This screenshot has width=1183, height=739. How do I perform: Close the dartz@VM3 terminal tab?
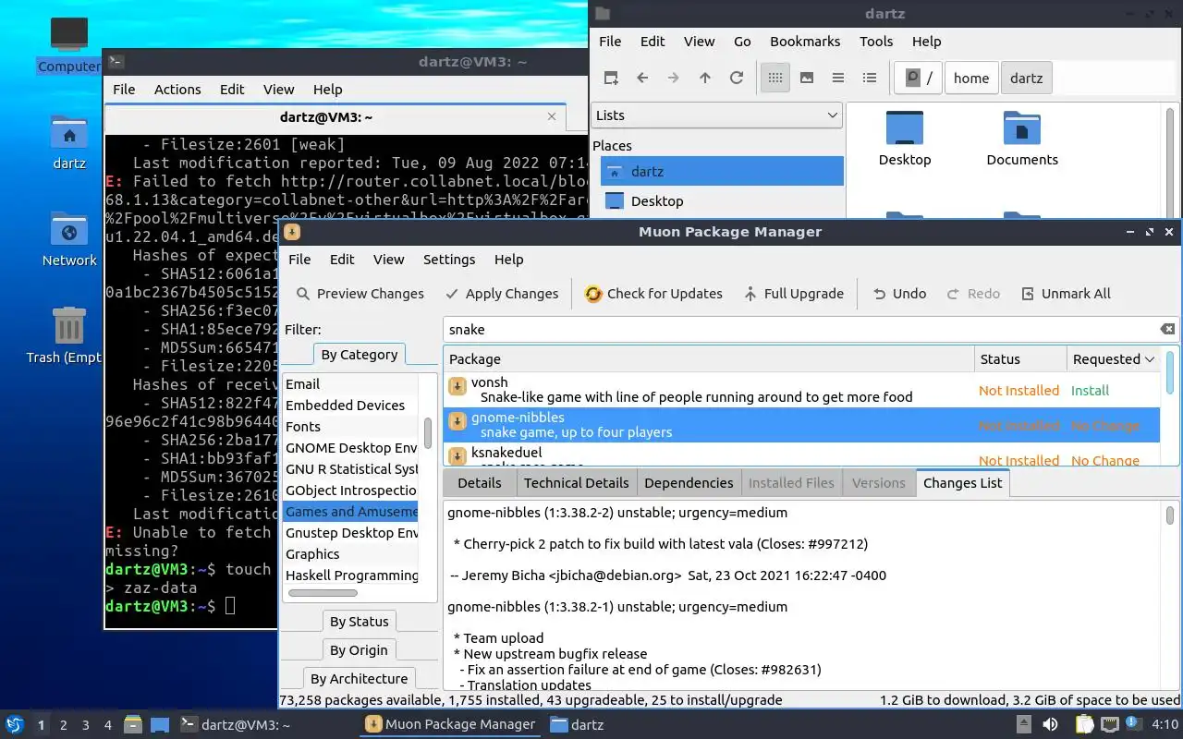(553, 117)
